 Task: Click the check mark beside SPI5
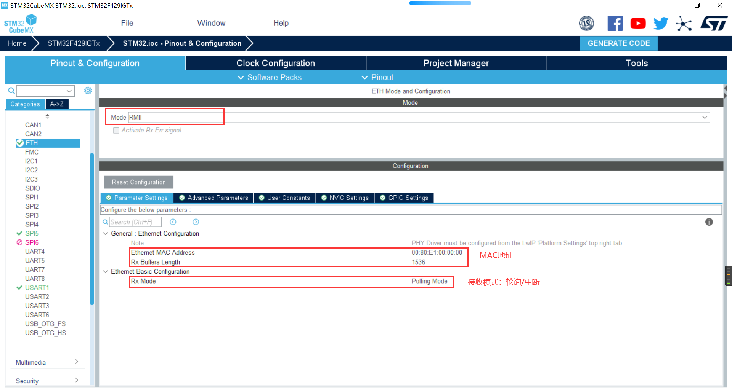point(19,233)
